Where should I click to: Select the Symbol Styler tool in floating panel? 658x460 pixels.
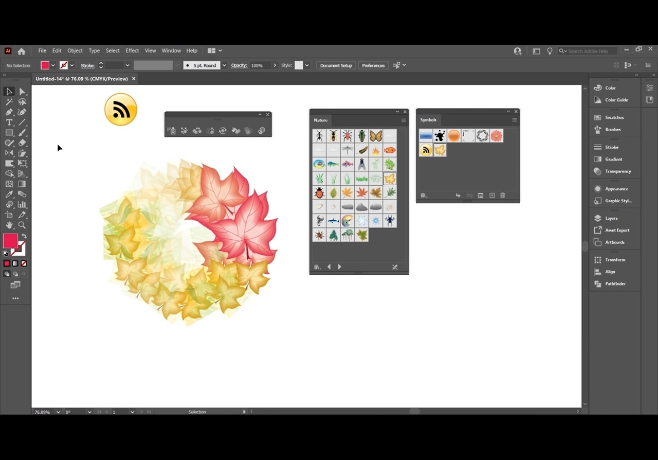click(262, 131)
